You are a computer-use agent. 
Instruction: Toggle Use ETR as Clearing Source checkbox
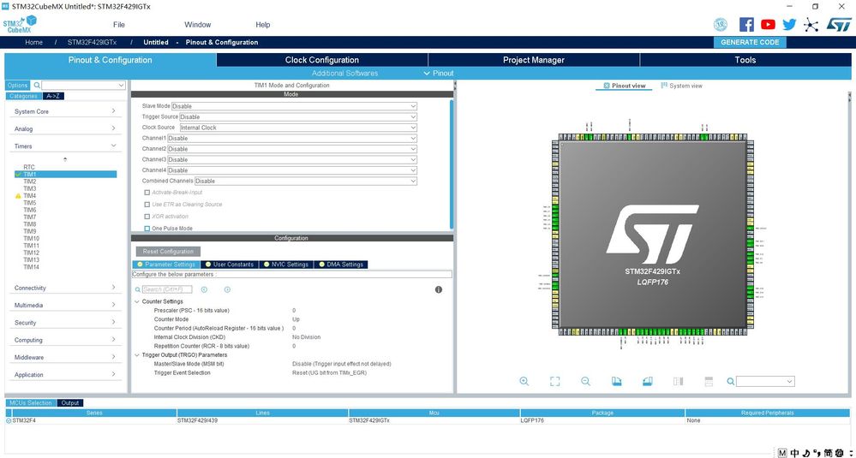pyautogui.click(x=147, y=205)
